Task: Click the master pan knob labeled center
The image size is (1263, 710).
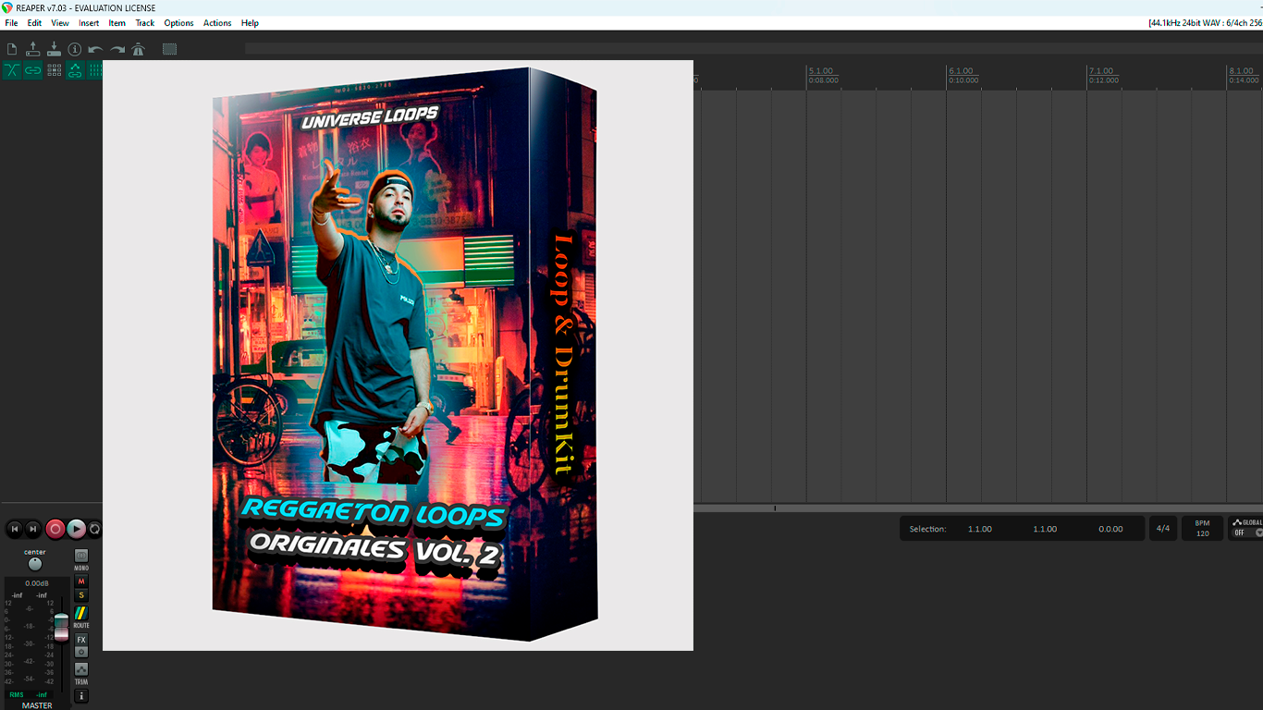Action: 35,564
